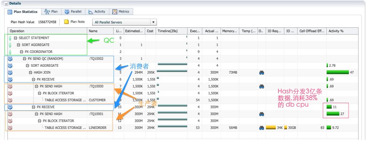366x143 pixels.
Task: Click the green coordinator icon on PX COORDINATOR row
Action: tap(10, 52)
